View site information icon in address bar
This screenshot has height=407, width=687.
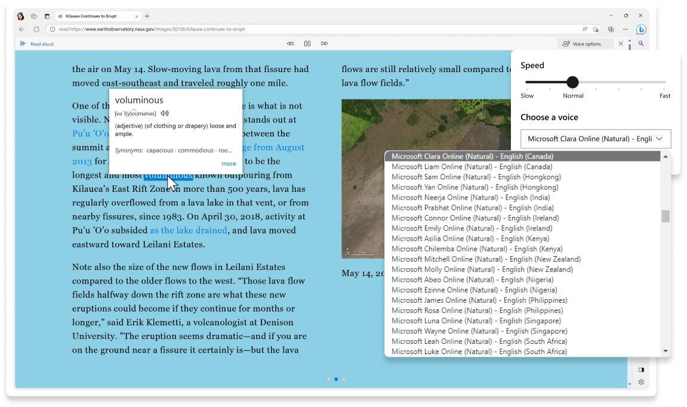[53, 29]
